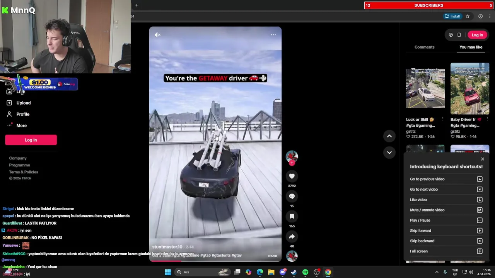
Task: Click the pink Log in button at top right
Action: (477, 35)
